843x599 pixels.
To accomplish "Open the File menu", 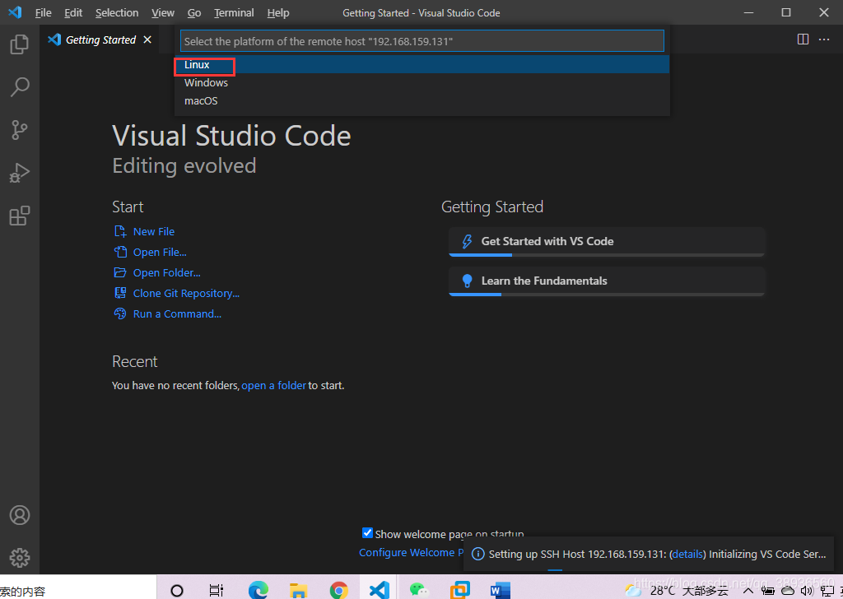I will click(43, 12).
